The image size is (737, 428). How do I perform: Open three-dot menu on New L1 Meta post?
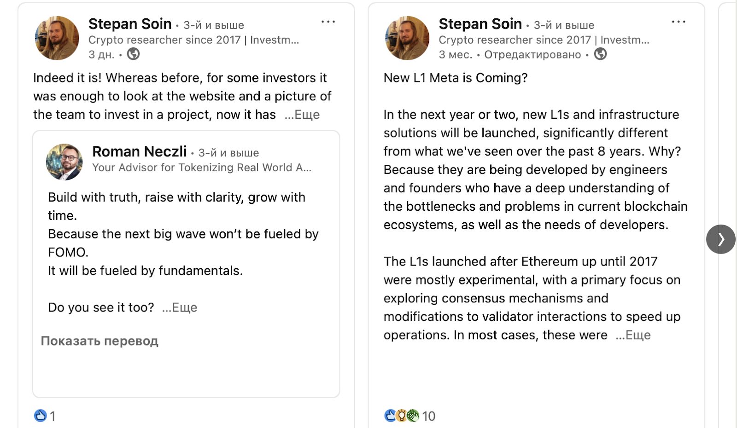pos(679,22)
